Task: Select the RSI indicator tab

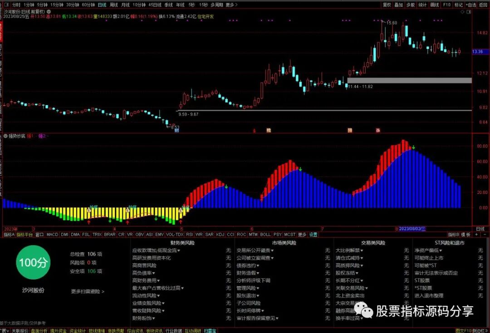Action: [x=189, y=234]
